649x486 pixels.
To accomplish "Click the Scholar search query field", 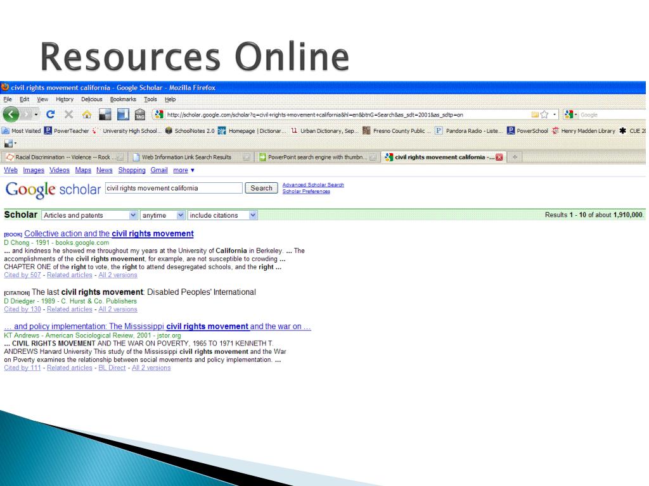I will tap(174, 188).
